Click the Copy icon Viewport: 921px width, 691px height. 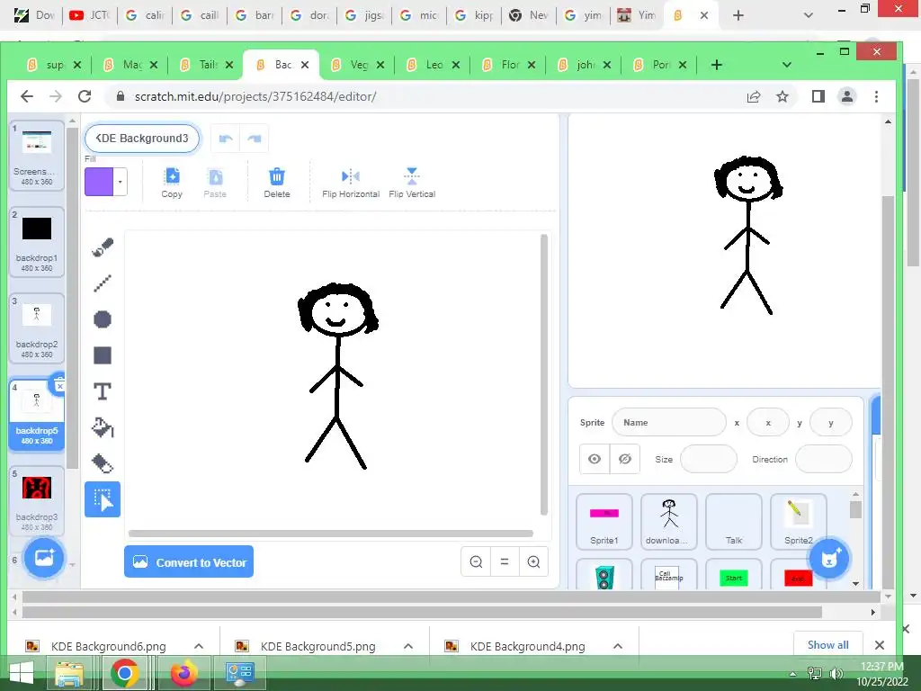pyautogui.click(x=172, y=183)
